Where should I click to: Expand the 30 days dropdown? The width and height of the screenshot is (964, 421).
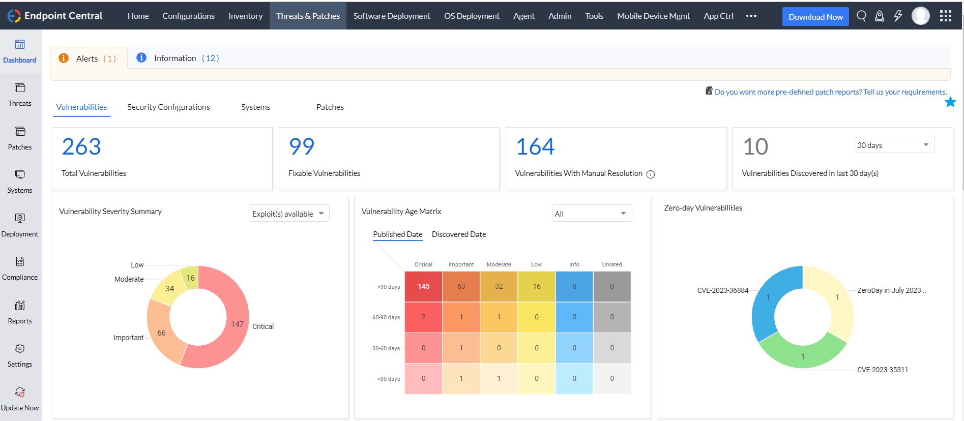(894, 145)
